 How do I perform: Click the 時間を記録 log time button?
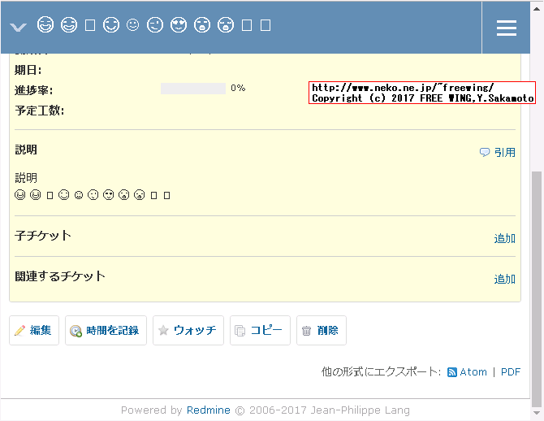click(106, 330)
